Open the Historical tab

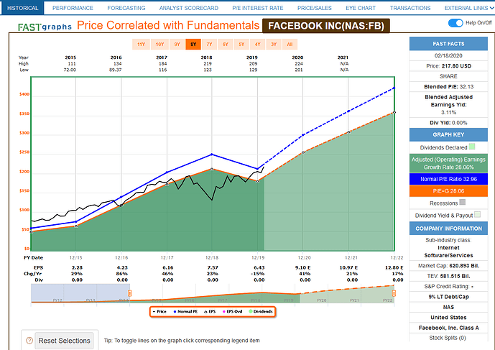click(x=22, y=8)
